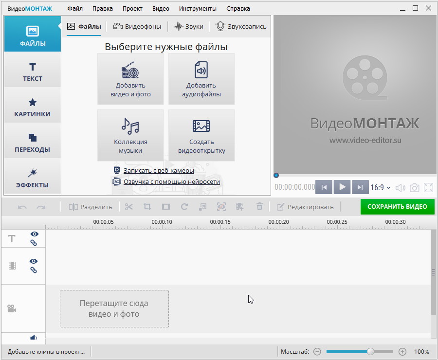Expand the 16:9 aspect ratio dropdown

380,187
